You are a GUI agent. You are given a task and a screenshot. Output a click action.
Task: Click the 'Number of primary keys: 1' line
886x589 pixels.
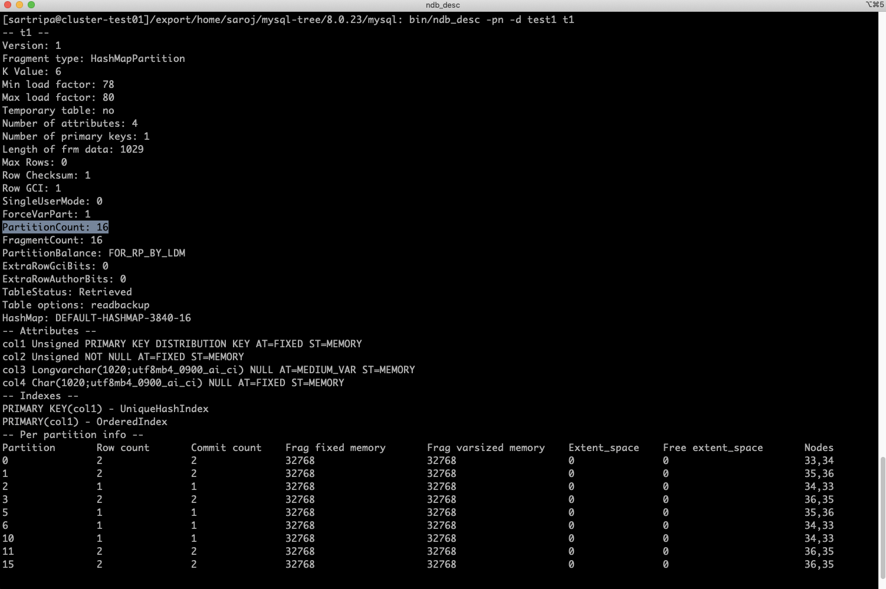[x=76, y=136]
